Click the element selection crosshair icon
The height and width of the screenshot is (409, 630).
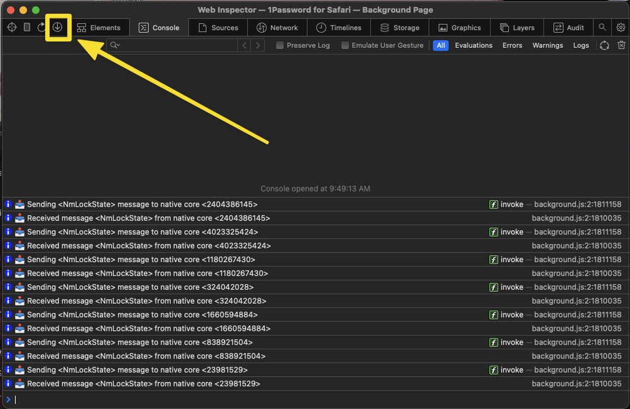pyautogui.click(x=11, y=27)
